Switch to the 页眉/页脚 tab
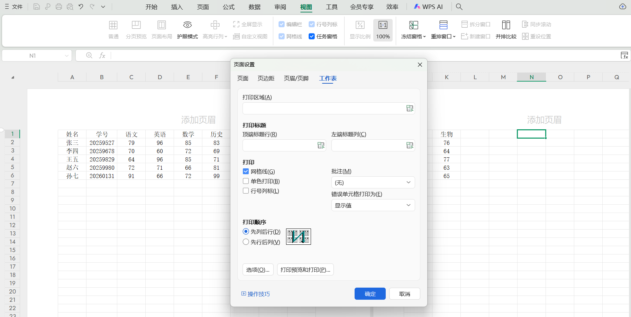Viewport: 631px width, 317px height. [x=296, y=78]
